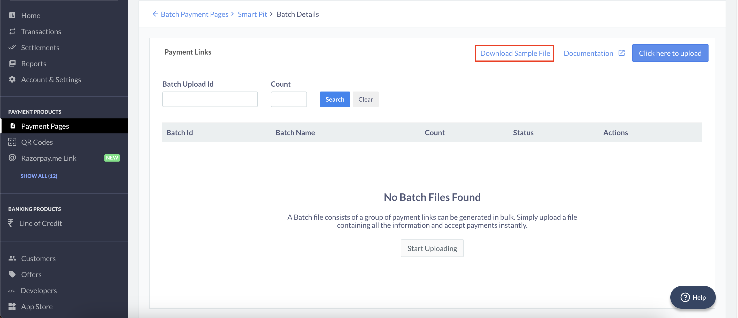Click the Settlements double-check icon

coord(12,47)
